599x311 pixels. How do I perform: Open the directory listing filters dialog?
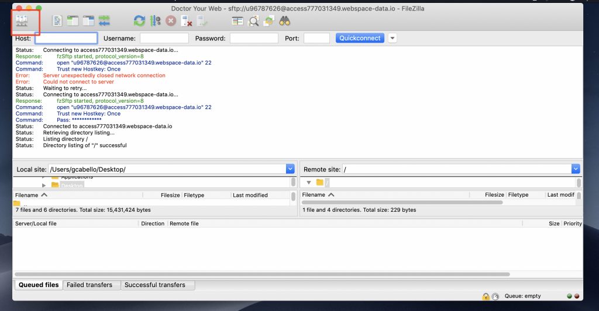(x=237, y=21)
